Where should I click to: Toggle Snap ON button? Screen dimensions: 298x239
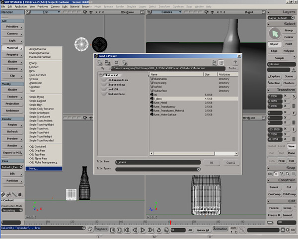pyautogui.click(x=270, y=174)
